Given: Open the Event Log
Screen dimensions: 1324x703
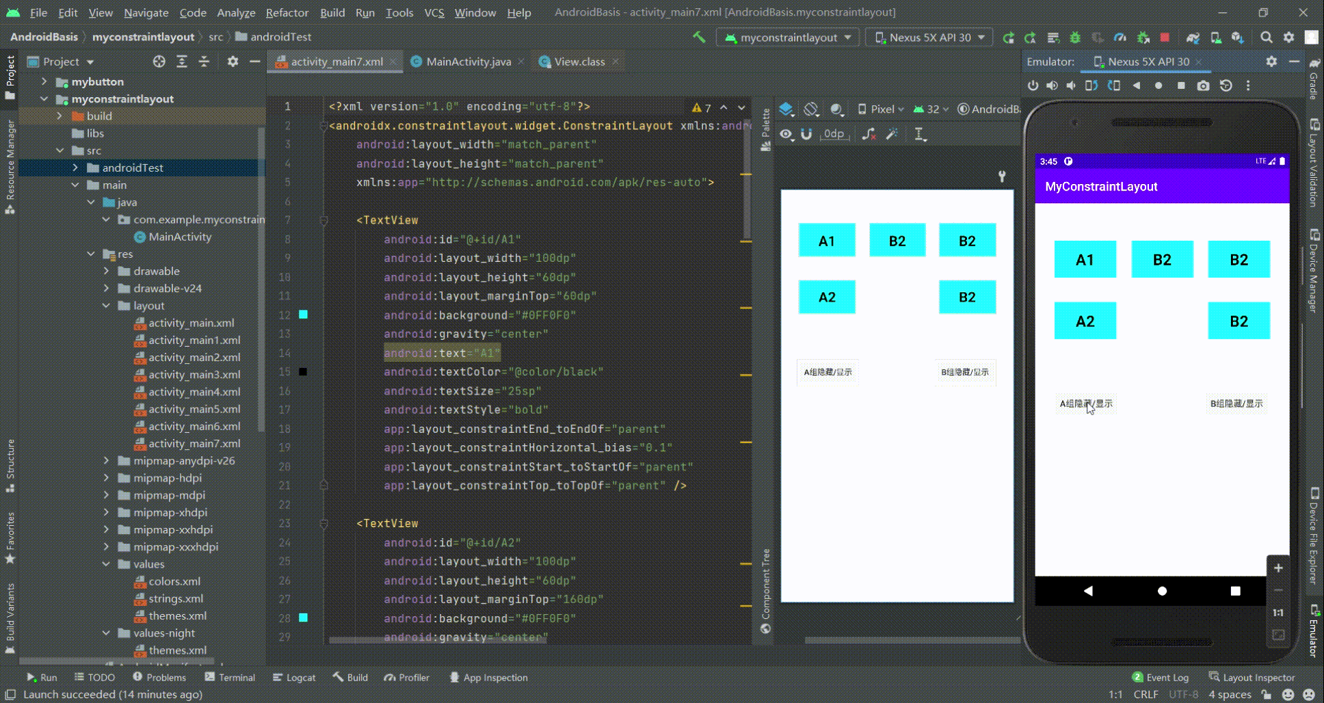Looking at the screenshot, I should (1161, 677).
